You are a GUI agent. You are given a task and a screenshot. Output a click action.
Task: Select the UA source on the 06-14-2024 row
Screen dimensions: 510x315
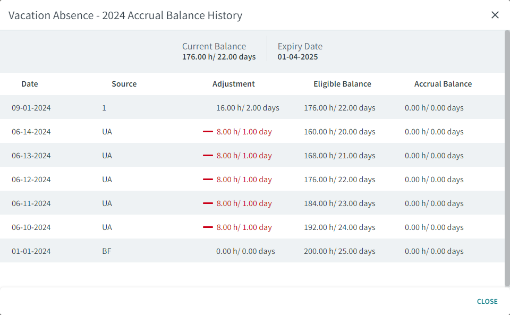tap(107, 131)
